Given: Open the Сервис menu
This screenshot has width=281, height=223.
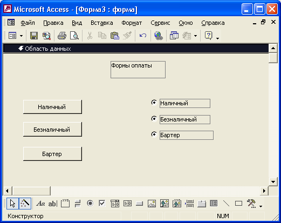Looking at the screenshot, I should tap(160, 23).
